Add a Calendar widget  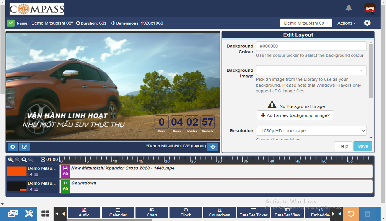pyautogui.click(x=118, y=212)
